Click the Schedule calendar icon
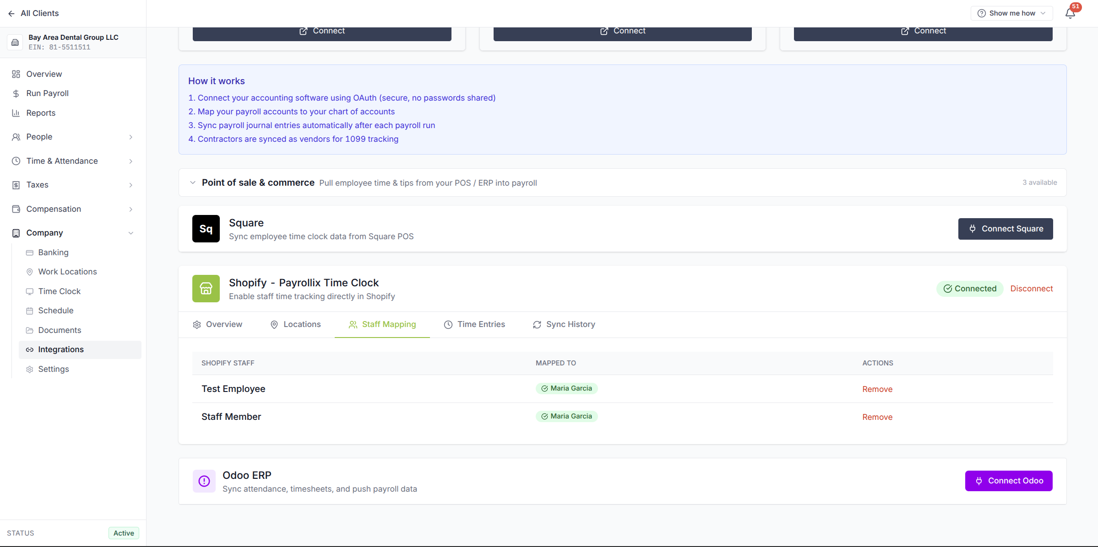The height and width of the screenshot is (547, 1098). click(x=30, y=311)
